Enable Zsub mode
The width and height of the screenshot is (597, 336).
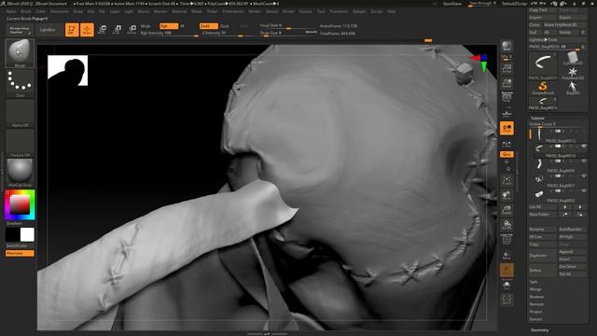tap(225, 26)
